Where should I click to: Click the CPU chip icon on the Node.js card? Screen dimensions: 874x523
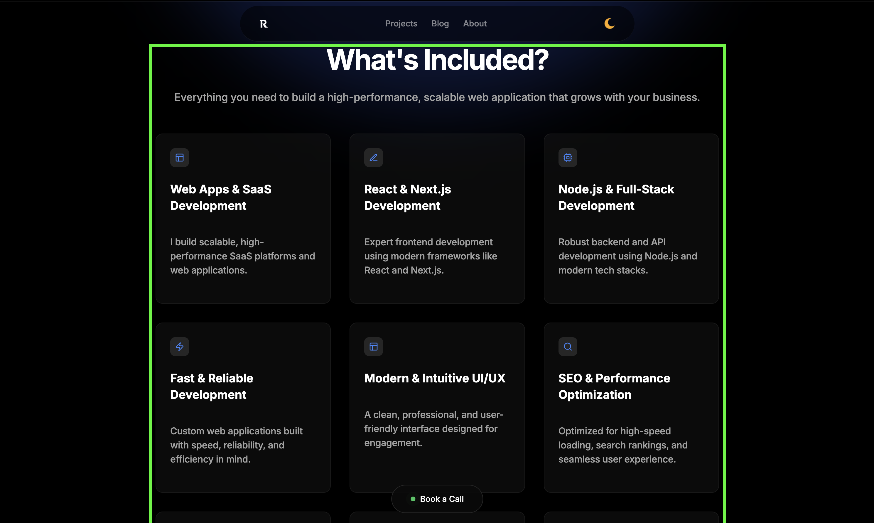567,158
